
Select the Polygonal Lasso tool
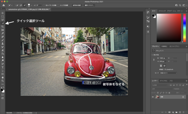coord(3,20)
